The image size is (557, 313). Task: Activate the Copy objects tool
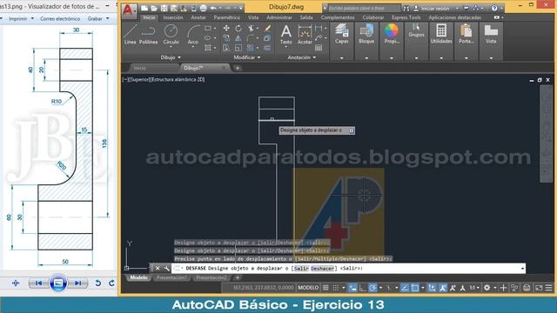click(x=226, y=38)
